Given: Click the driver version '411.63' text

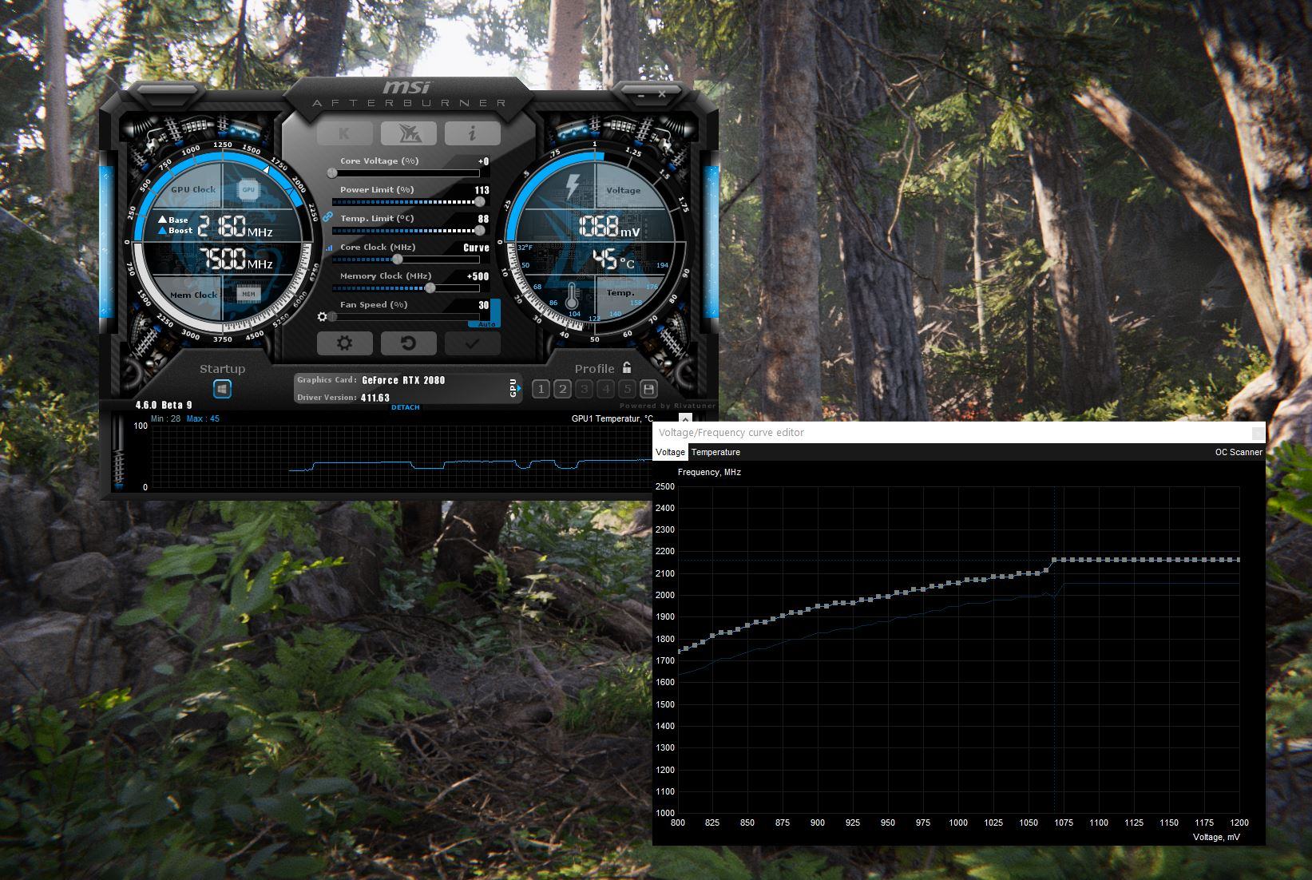Looking at the screenshot, I should point(375,398).
